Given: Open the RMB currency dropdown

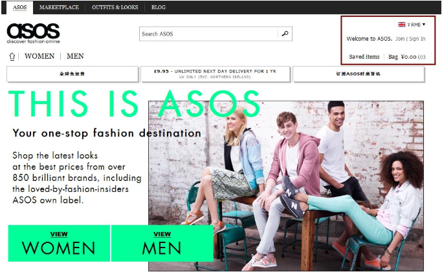Looking at the screenshot, I should [416, 25].
